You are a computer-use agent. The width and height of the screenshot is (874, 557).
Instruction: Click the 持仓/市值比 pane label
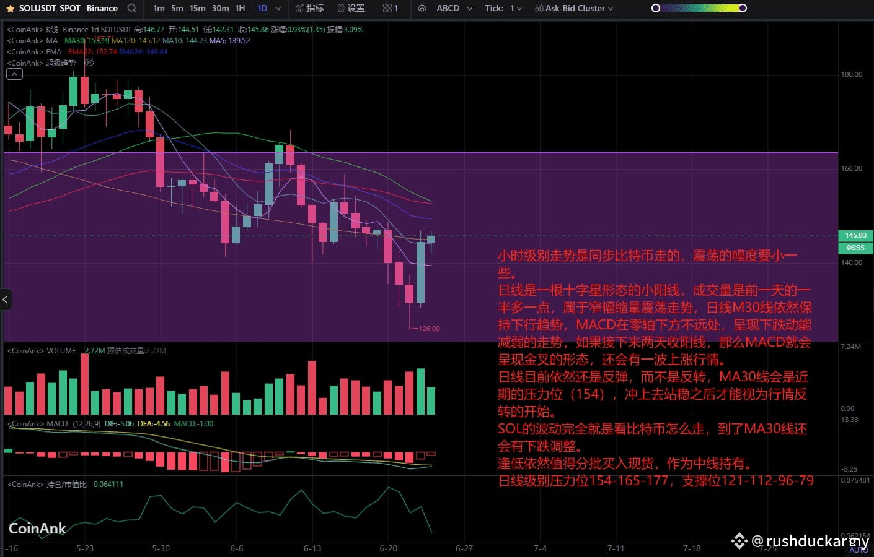coord(66,485)
